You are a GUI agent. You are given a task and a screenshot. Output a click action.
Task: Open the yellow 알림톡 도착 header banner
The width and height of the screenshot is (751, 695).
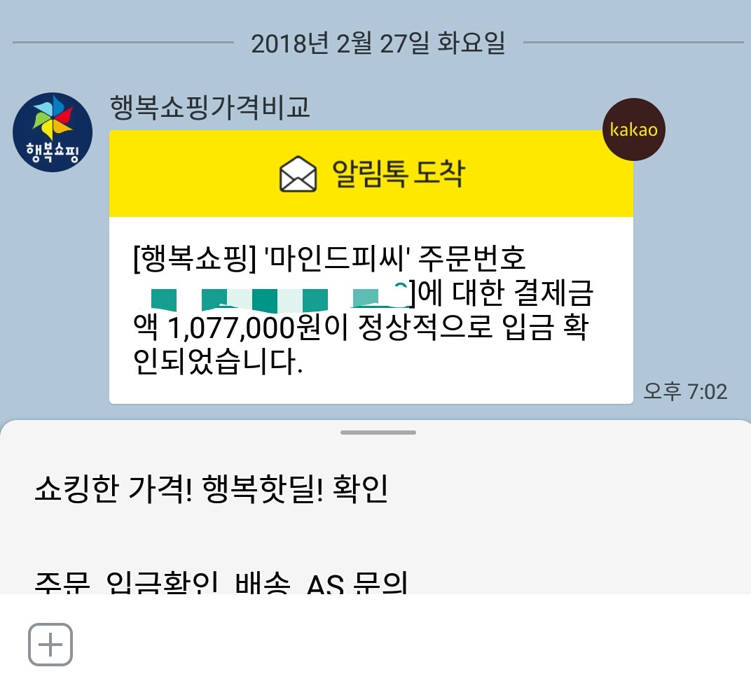point(371,174)
